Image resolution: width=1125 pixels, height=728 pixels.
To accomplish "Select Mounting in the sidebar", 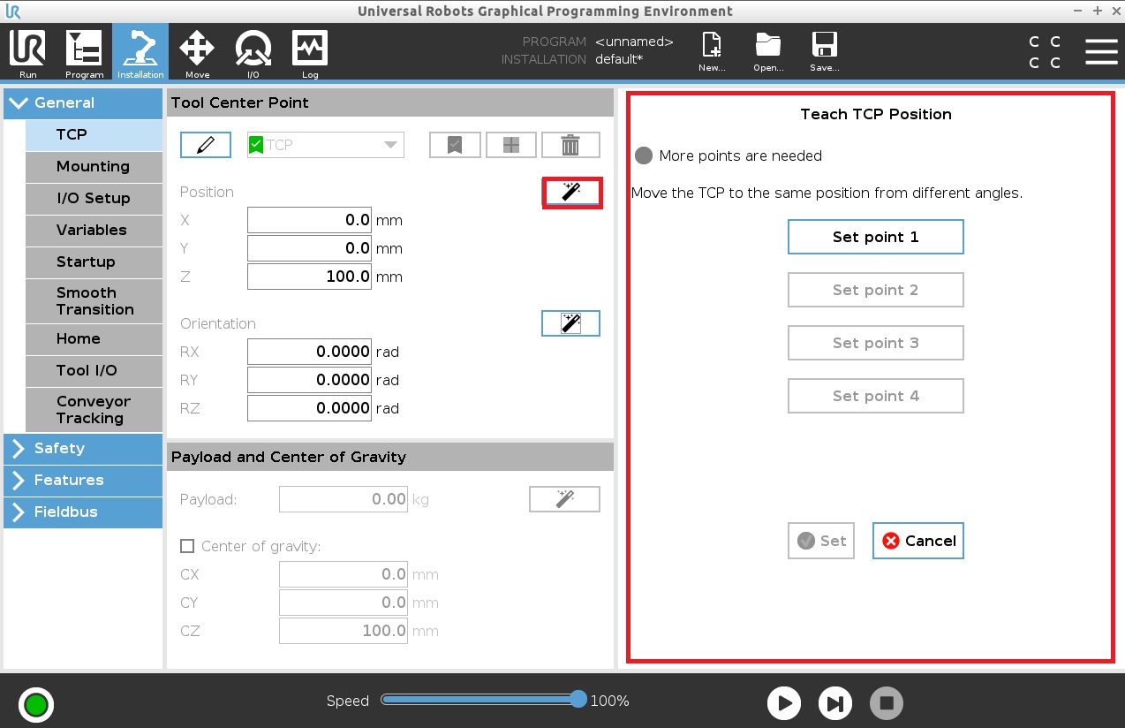I will click(94, 166).
